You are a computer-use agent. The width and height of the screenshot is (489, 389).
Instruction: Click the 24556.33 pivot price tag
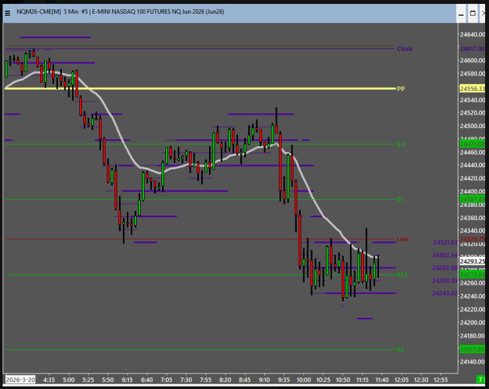coord(472,88)
